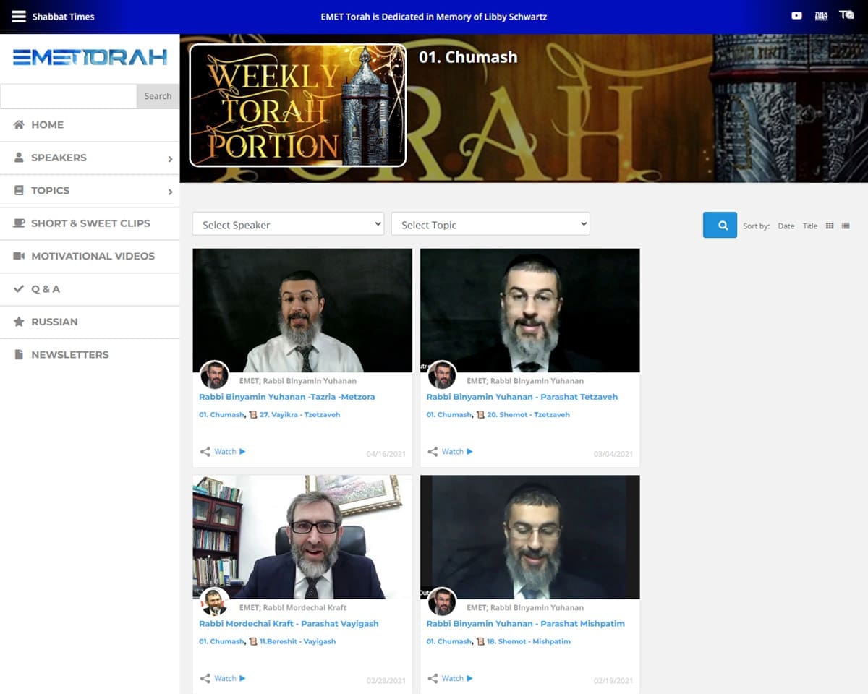
Task: Expand Speakers submenu chevron
Action: tap(170, 159)
